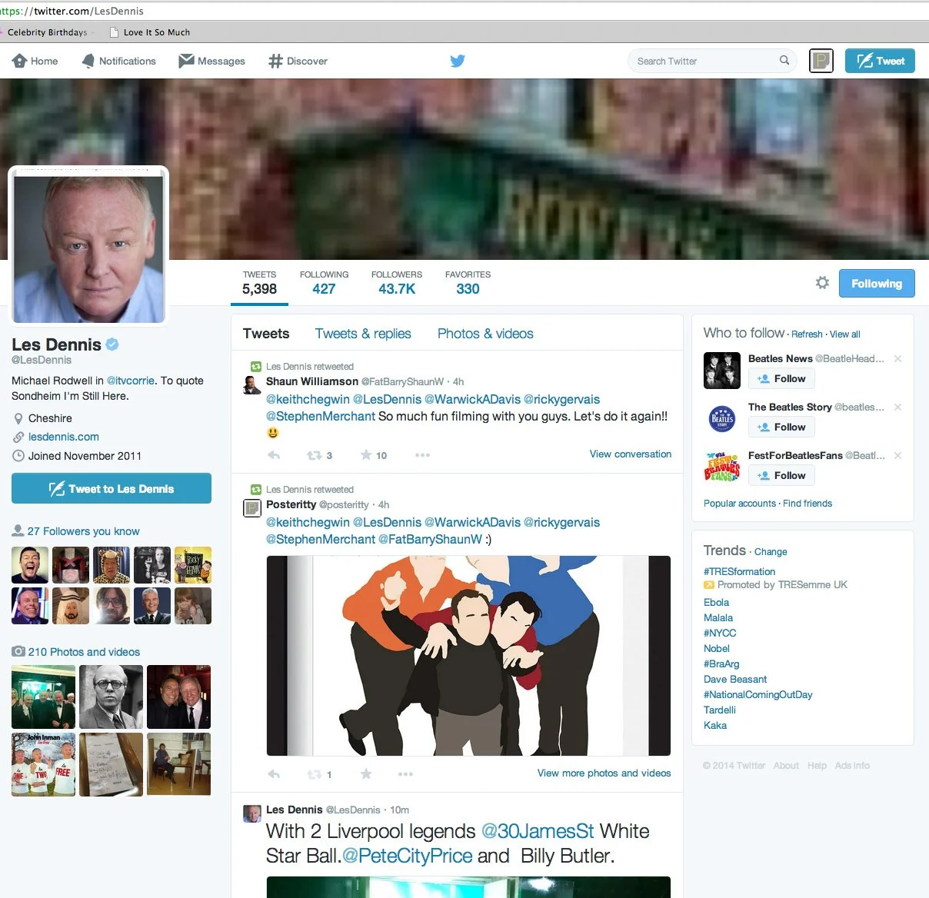This screenshot has width=929, height=898.
Task: Retweet the Posteritty tweet
Action: 314,774
